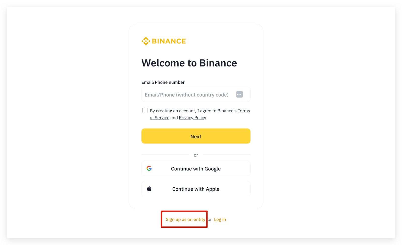The height and width of the screenshot is (245, 402).
Task: Click the Apple logo icon
Action: [149, 189]
